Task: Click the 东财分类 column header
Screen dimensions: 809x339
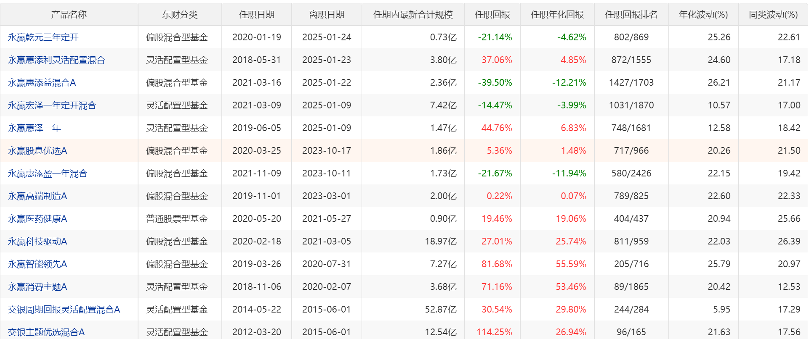Action: point(180,15)
